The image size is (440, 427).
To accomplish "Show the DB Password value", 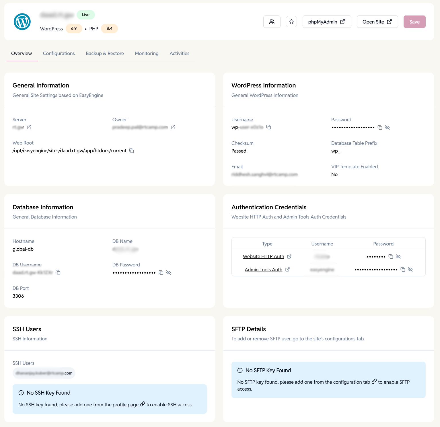I will tap(168, 272).
